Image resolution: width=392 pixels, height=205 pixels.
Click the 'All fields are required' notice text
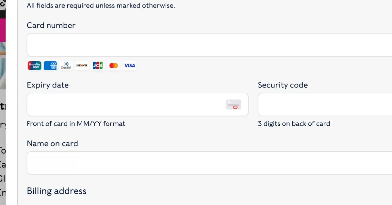coord(101,6)
